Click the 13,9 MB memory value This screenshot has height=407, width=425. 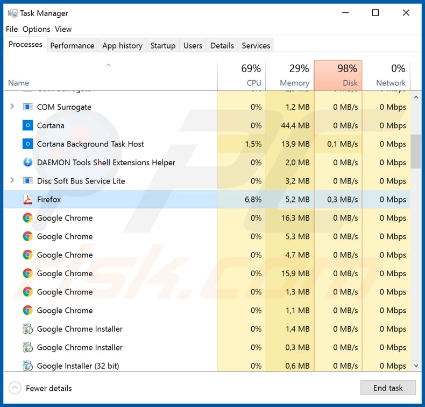coord(295,144)
